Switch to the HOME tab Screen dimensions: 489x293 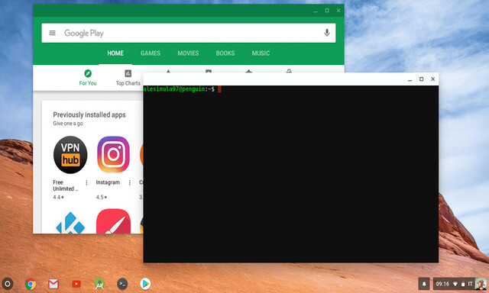[115, 53]
